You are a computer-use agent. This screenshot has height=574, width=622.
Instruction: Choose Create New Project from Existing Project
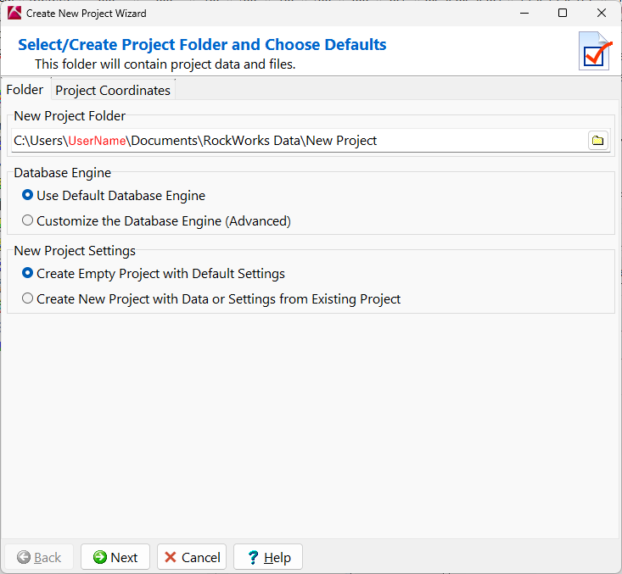pyautogui.click(x=28, y=298)
